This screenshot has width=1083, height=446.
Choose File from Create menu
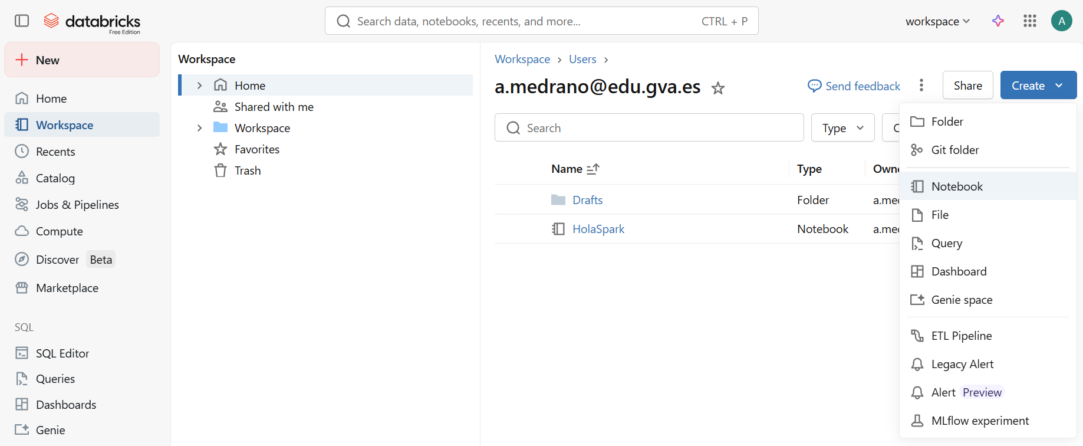tap(988, 215)
